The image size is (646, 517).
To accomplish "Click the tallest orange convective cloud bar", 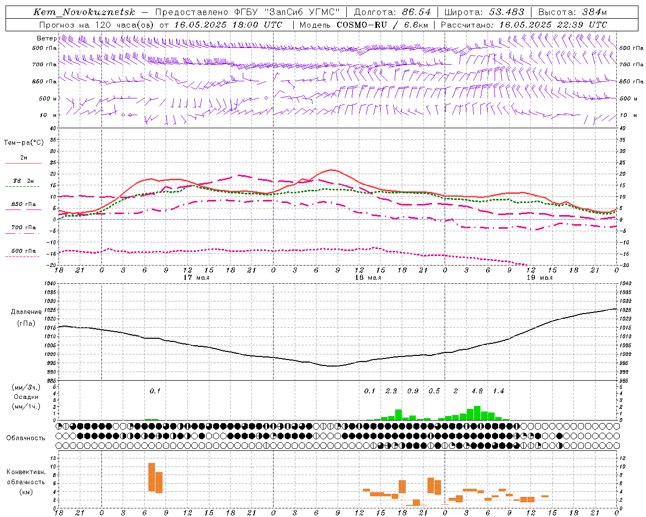I will 151,477.
